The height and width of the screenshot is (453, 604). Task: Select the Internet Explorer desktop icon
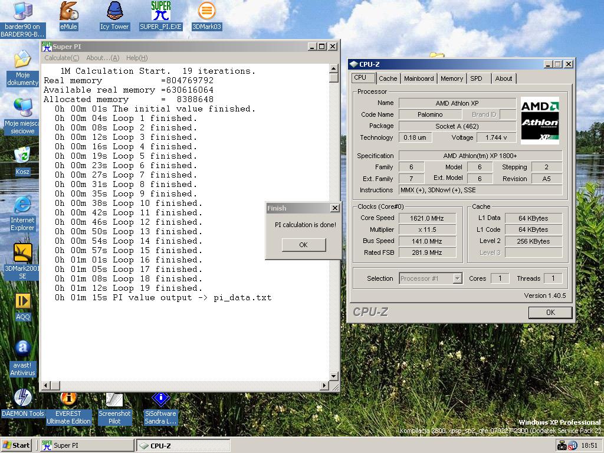22,214
